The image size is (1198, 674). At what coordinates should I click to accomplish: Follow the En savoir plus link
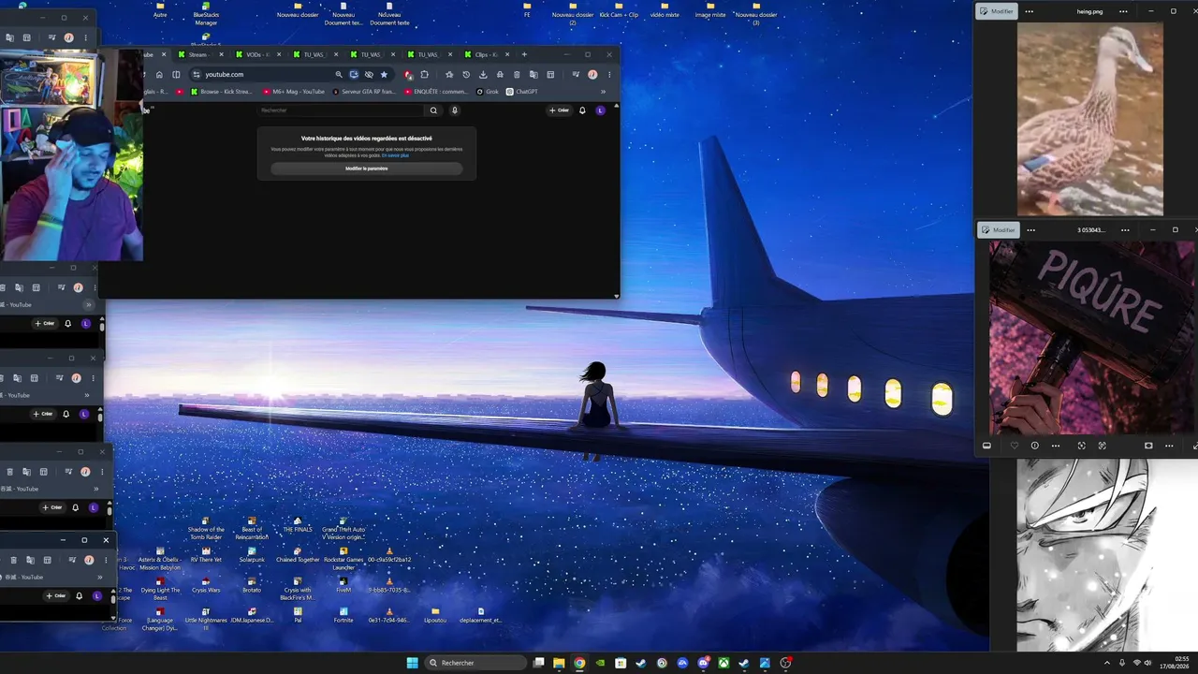pos(396,155)
